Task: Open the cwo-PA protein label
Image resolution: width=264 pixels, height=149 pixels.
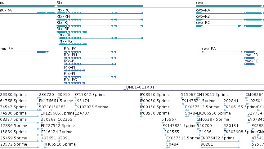Action: point(209,49)
